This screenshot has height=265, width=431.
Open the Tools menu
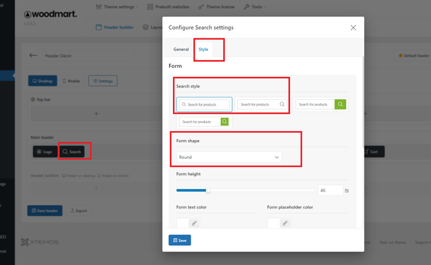[x=255, y=7]
